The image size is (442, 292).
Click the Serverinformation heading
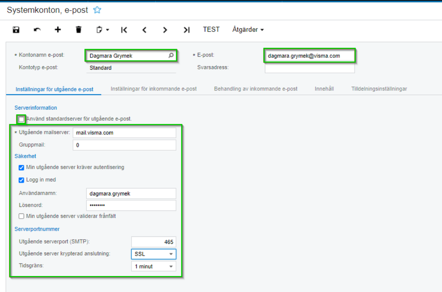(x=36, y=108)
